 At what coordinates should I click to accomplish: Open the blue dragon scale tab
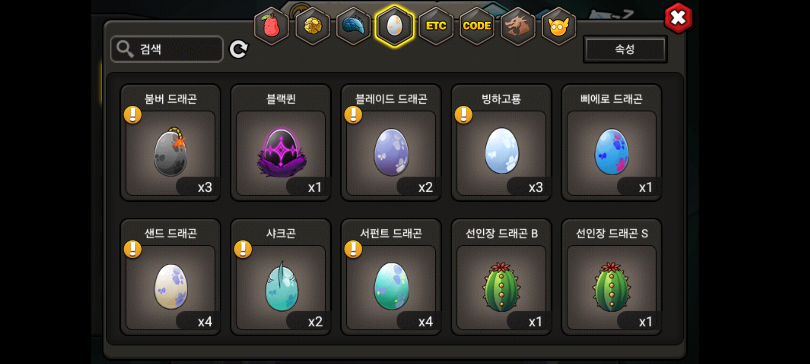tap(353, 26)
